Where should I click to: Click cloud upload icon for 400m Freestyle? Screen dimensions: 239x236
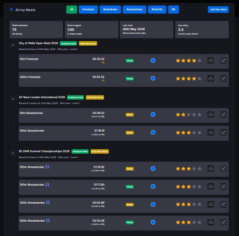coord(211,79)
